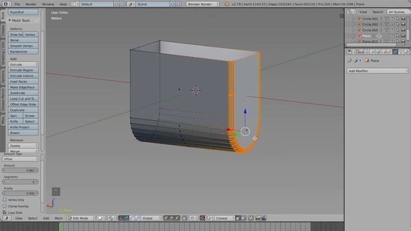
Task: Enable the Vertex Only checkbox
Action: coord(4,200)
